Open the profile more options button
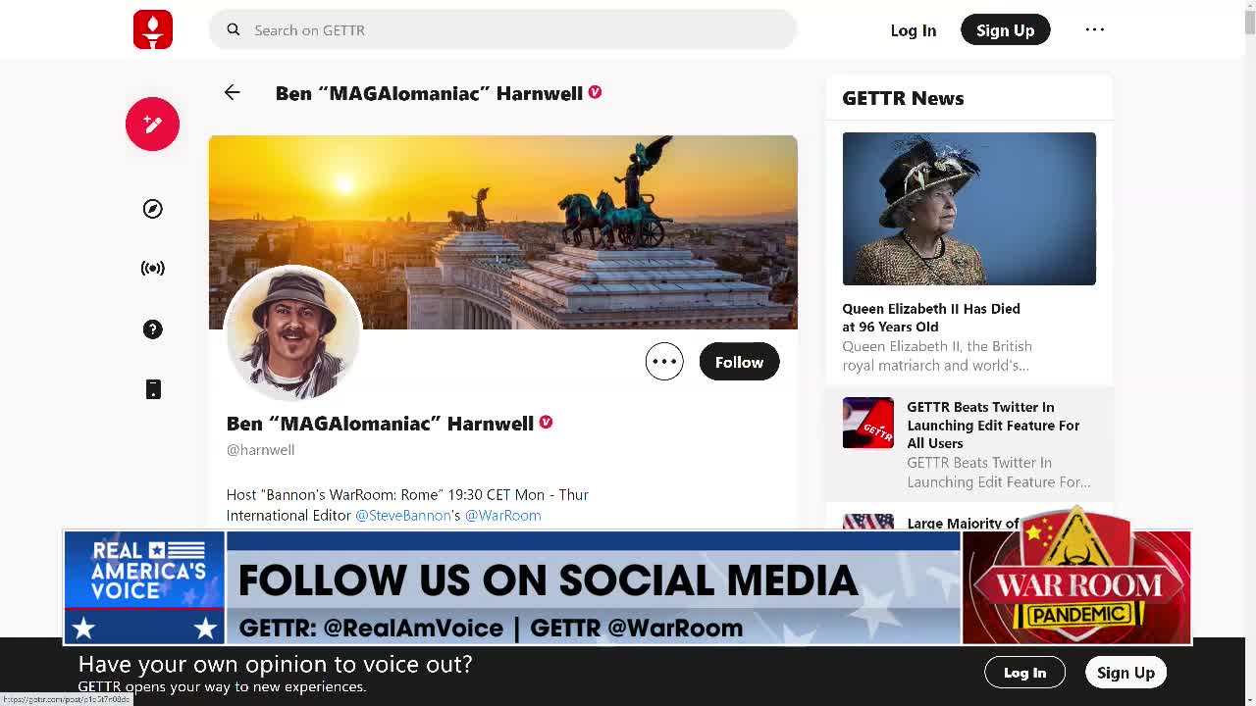This screenshot has width=1256, height=706. point(664,362)
